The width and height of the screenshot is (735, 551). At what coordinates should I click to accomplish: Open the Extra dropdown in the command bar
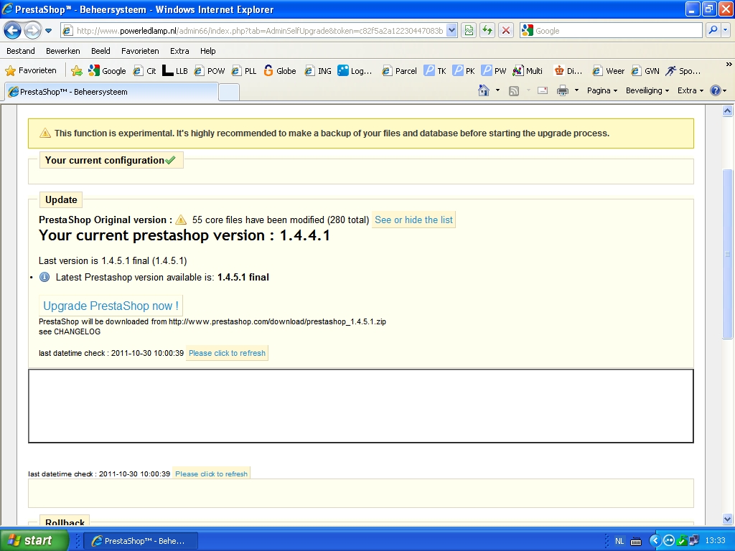(x=690, y=90)
